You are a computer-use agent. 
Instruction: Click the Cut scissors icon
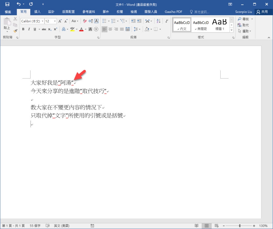coord(15,19)
